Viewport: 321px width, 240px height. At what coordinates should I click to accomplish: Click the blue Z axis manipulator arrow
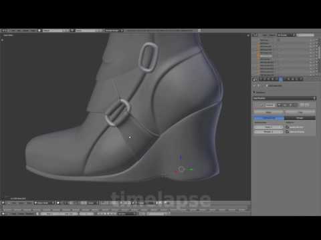181,157
